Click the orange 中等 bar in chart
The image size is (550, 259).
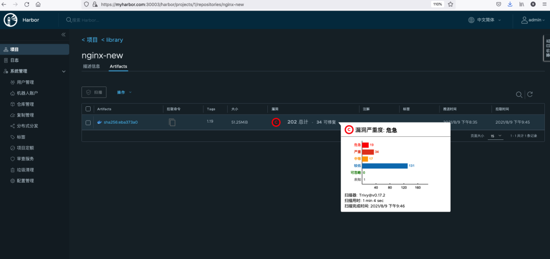point(365,159)
